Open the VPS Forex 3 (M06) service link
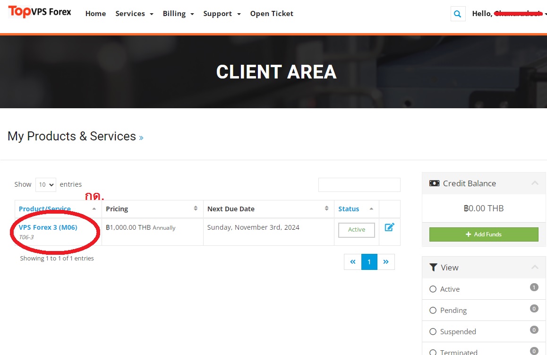The image size is (547, 355). pyautogui.click(x=48, y=227)
